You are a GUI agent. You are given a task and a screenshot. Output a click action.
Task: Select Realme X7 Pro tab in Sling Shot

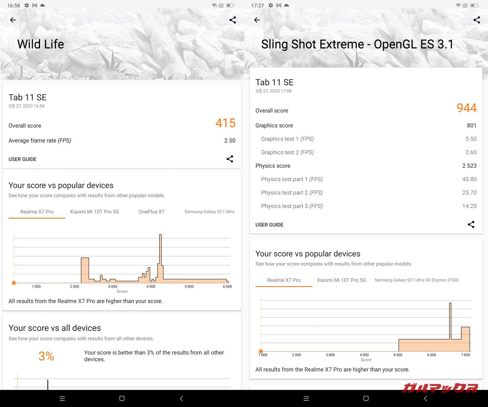click(x=284, y=280)
